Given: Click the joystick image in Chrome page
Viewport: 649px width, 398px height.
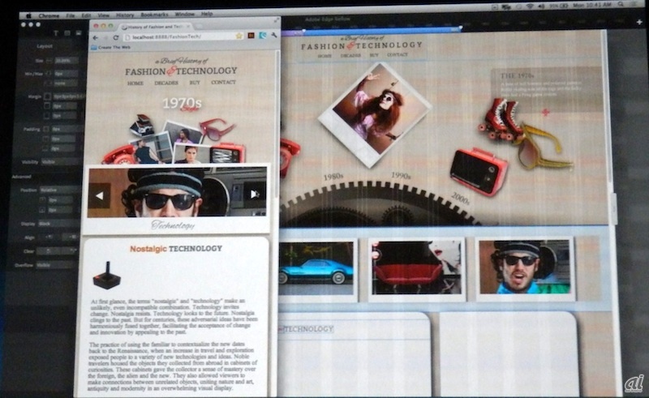Looking at the screenshot, I should (x=107, y=275).
